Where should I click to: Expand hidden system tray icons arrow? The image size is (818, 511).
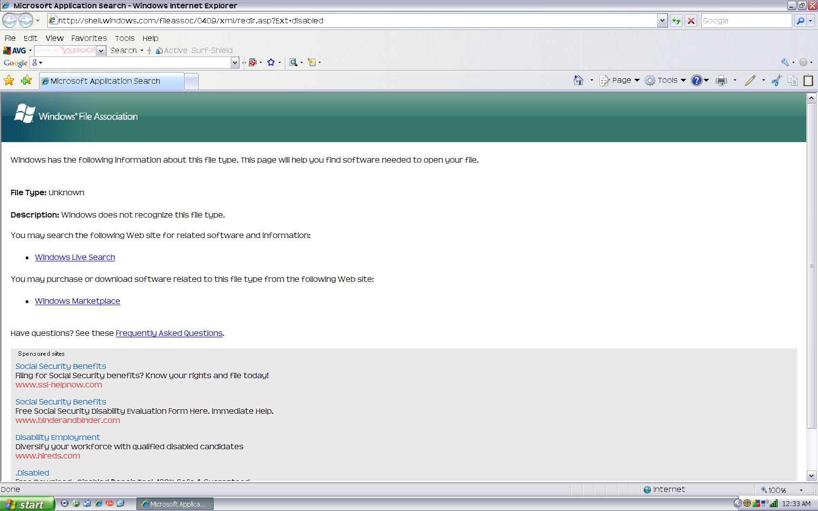tap(737, 504)
